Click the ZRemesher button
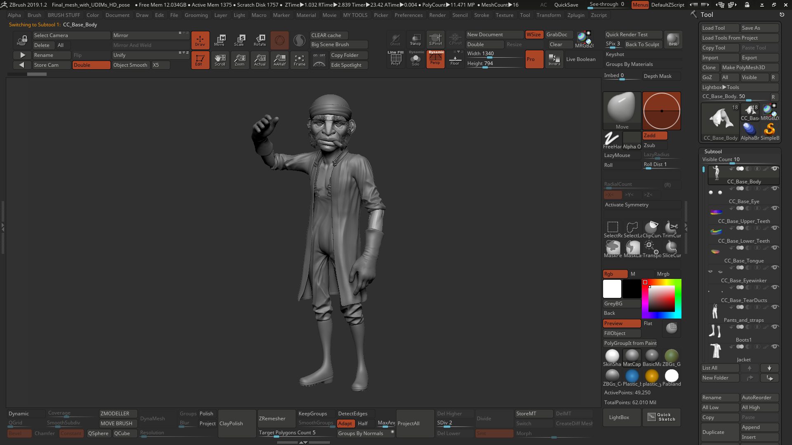The height and width of the screenshot is (445, 792). click(272, 419)
